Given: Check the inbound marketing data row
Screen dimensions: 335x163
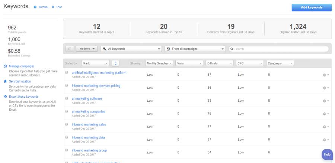Looking at the screenshot, I should [x=67, y=137].
